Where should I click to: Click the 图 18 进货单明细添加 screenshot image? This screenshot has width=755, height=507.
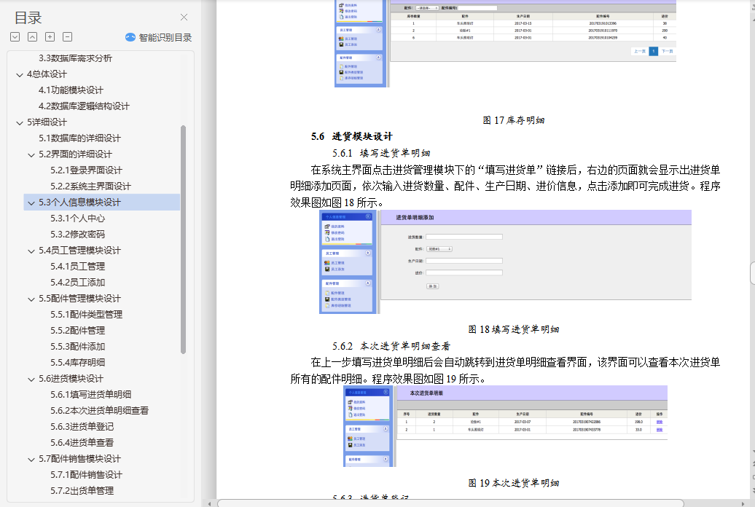[505, 262]
